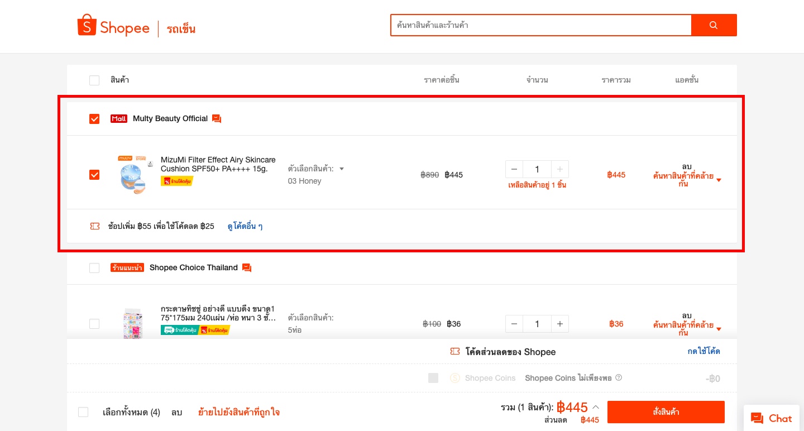Open chat with Shopee Choice Thailand

247,268
